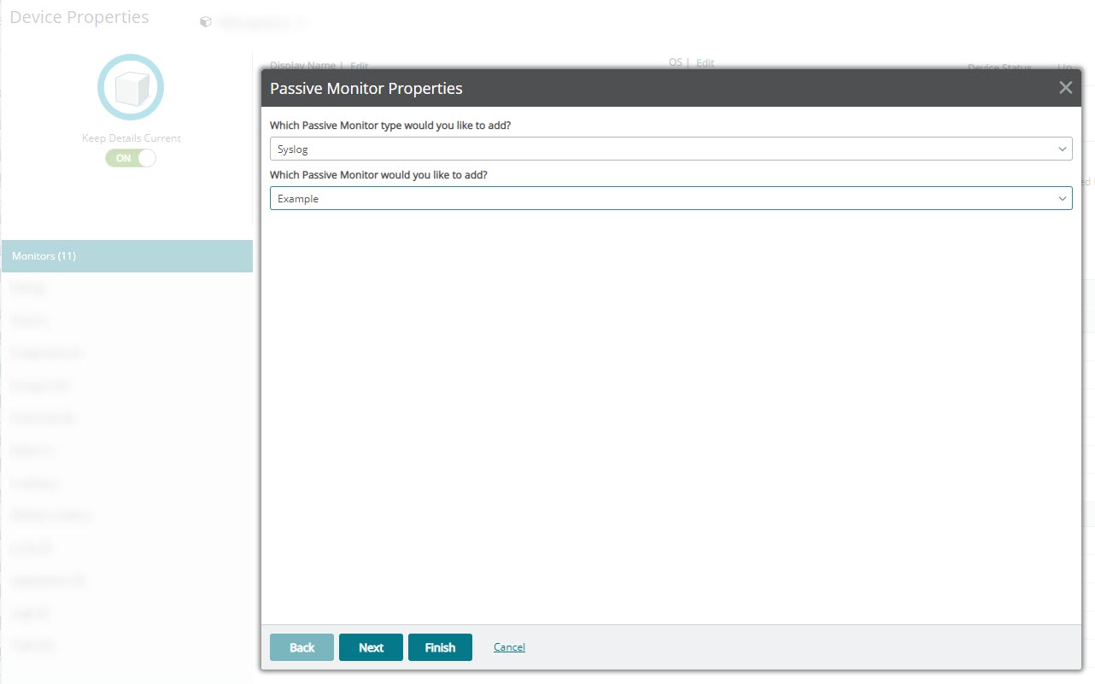1095x684 pixels.
Task: Click the device cube icon in circle
Action: pyautogui.click(x=131, y=87)
